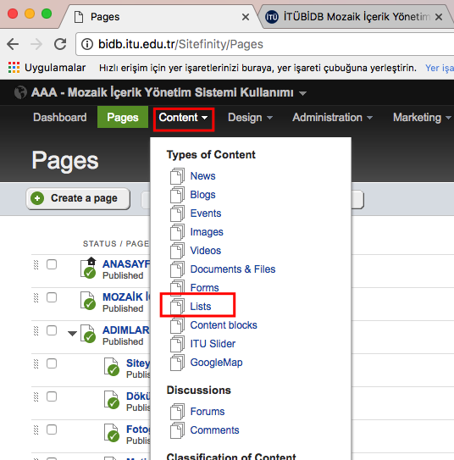Open the Events content type

206,213
